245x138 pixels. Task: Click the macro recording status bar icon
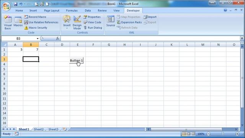point(16,134)
